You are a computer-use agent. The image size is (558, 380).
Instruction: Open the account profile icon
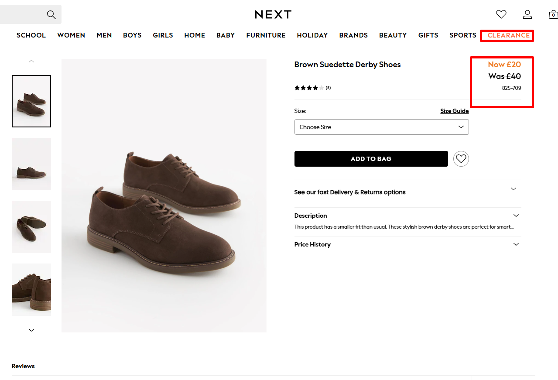527,14
